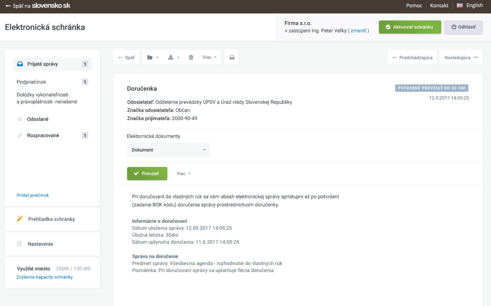This screenshot has width=491, height=306.
Task: Open the download icon dropdown
Action: pyautogui.click(x=174, y=57)
